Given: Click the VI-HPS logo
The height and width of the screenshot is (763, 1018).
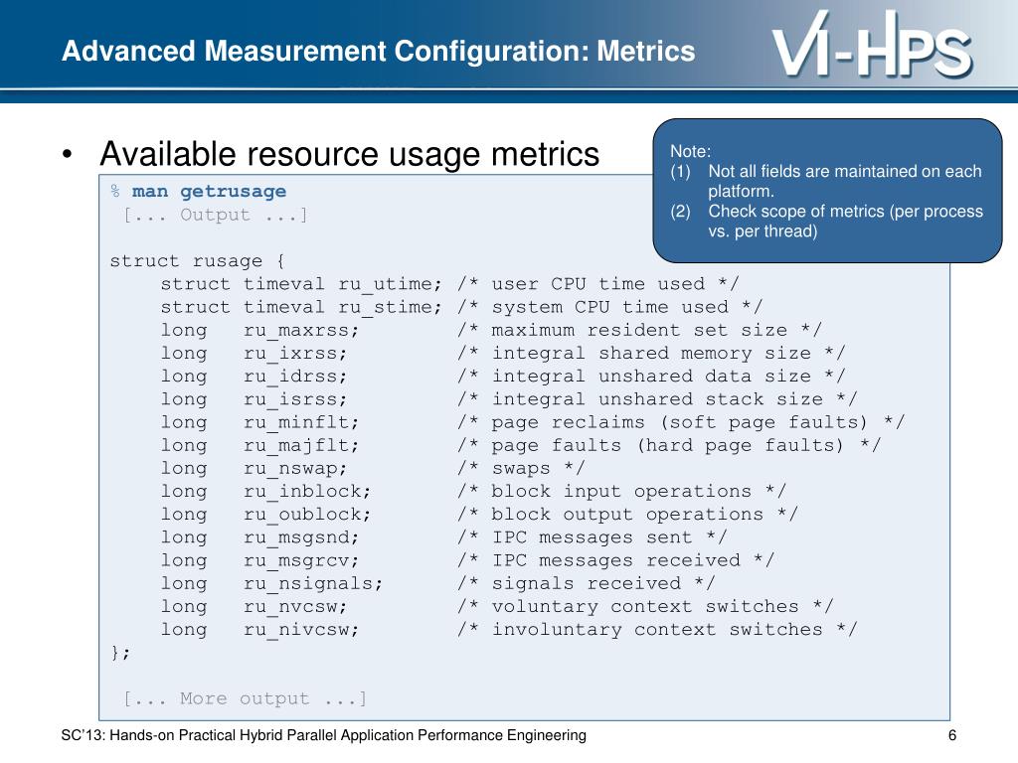Looking at the screenshot, I should point(872,45).
